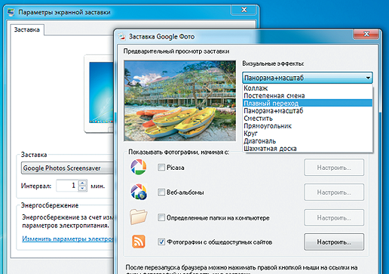Viewport: 389px width, 274px height.
Task: Click the monitor preview in Screen Saver Settings
Action: click(100, 94)
